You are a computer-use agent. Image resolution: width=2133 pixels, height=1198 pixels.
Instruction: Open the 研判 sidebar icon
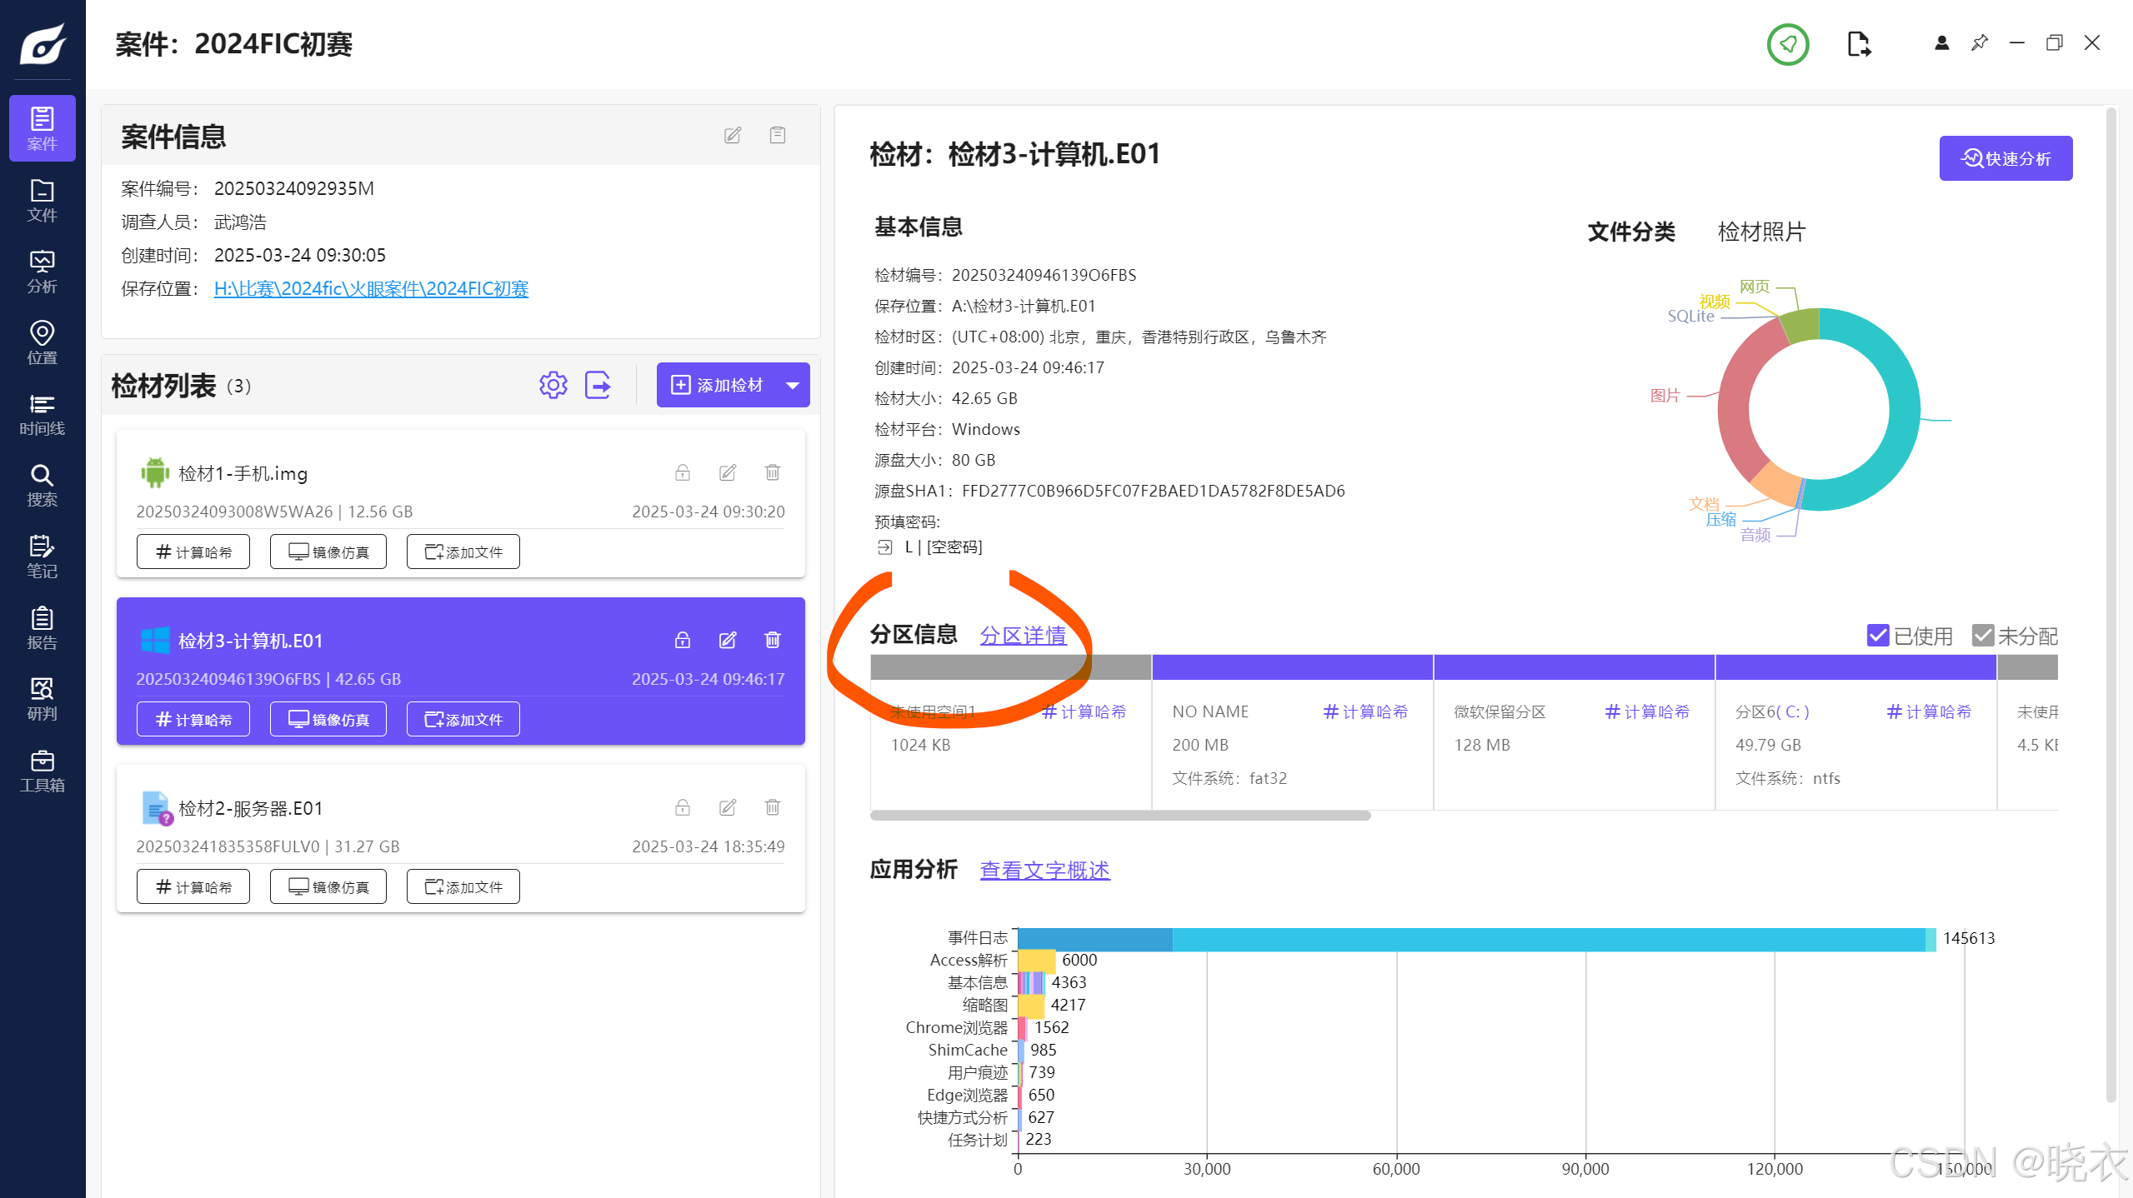pos(42,699)
